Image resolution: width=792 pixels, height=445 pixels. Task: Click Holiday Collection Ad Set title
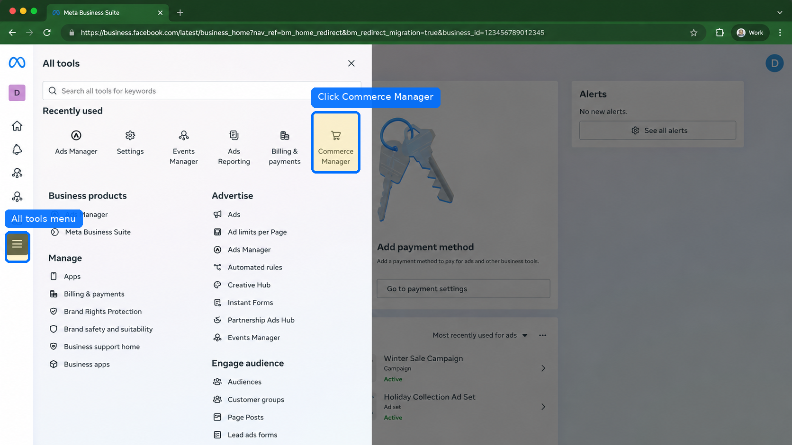430,397
